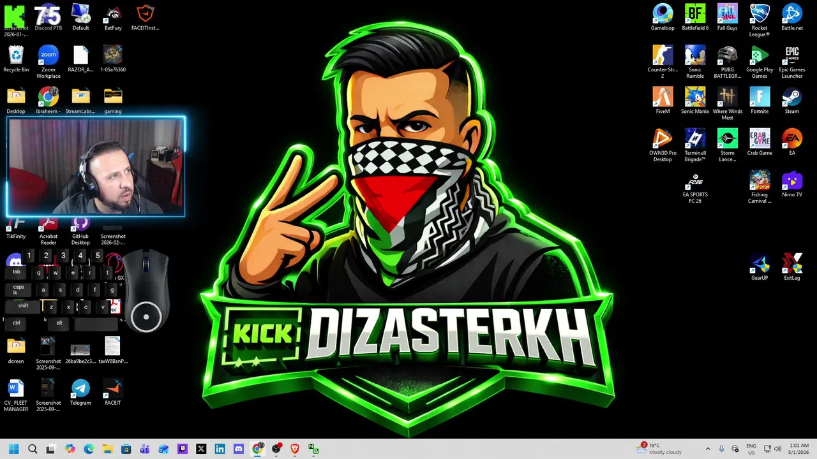Viewport: 817px width, 459px height.
Task: Open taskbar Search
Action: [33, 449]
